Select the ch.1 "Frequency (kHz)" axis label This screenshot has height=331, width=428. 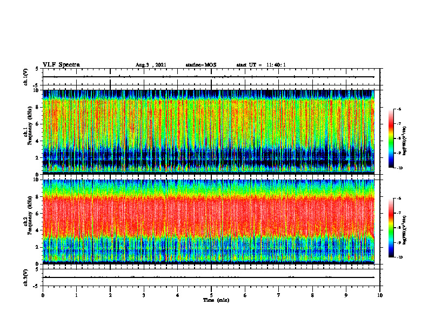coord(30,124)
